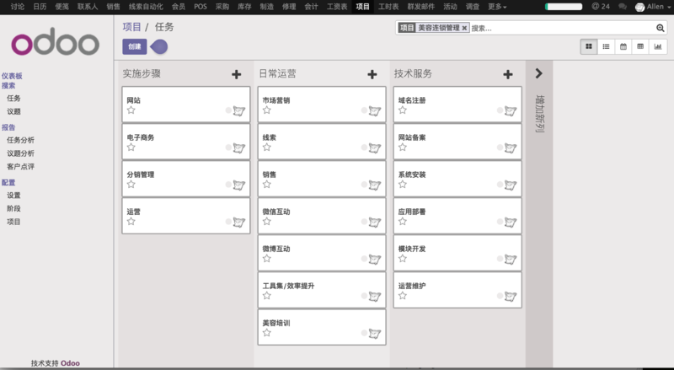Star the 美容培训 task
The height and width of the screenshot is (370, 674).
click(x=267, y=333)
